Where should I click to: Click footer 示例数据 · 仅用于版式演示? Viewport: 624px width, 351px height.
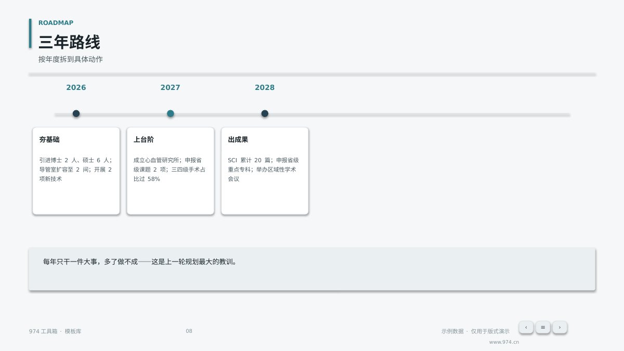tap(475, 331)
